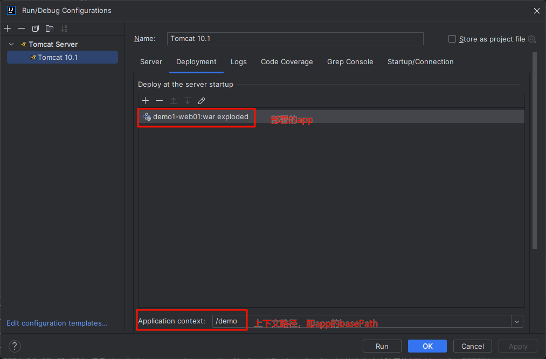Image resolution: width=546 pixels, height=359 pixels.
Task: Add new run configuration with plus icon
Action: tap(8, 29)
